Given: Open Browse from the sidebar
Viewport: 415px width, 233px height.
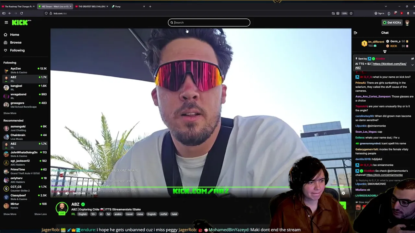Looking at the screenshot, I should coord(16,42).
